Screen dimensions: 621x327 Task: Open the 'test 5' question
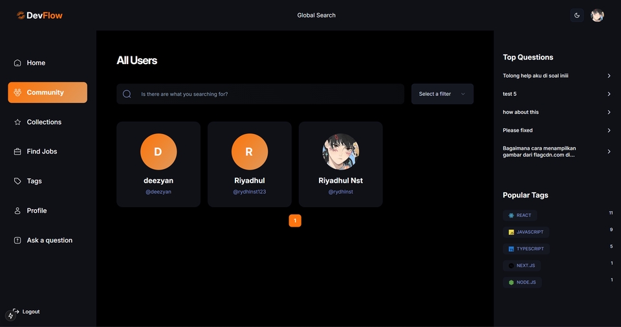coord(510,94)
